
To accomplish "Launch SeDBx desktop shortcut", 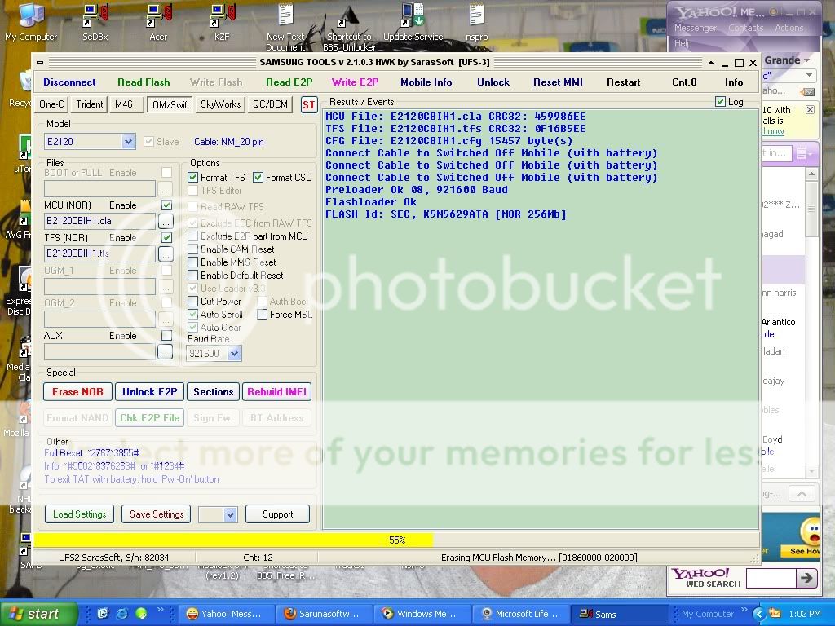I will pyautogui.click(x=95, y=21).
